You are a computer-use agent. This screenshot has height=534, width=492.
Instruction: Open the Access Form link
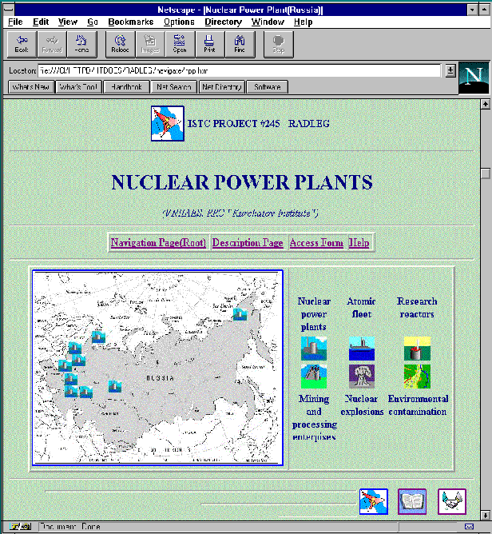tap(316, 243)
